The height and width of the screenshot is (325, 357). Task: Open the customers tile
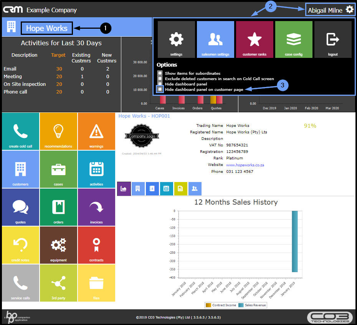click(20, 169)
